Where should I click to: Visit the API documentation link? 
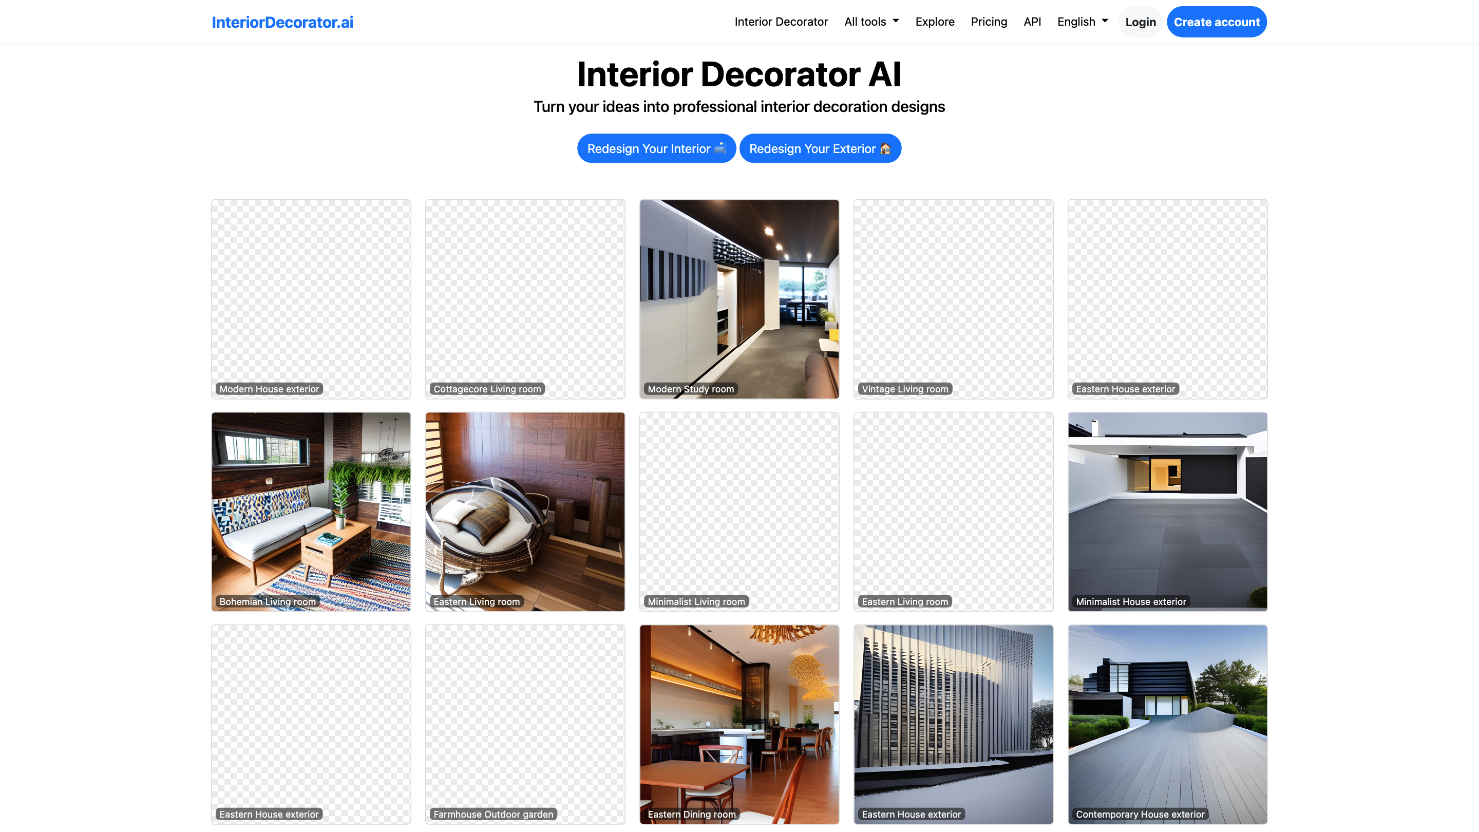[x=1032, y=21]
